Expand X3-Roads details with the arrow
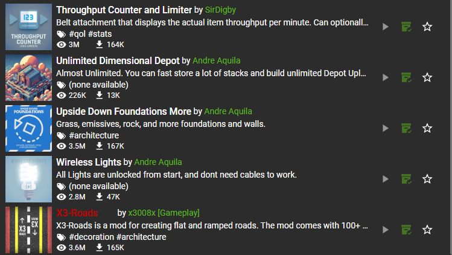 click(x=386, y=230)
